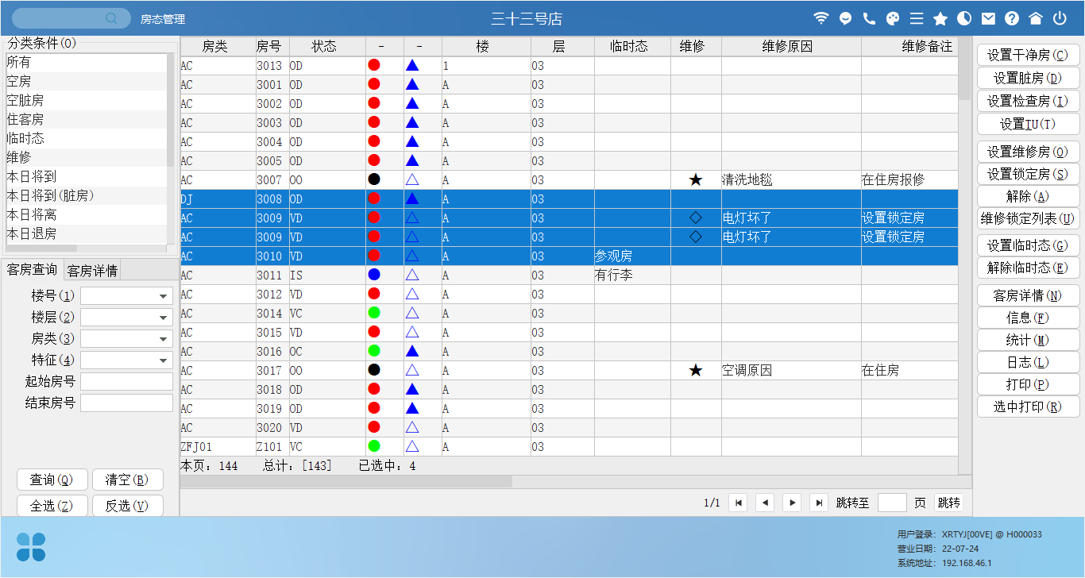This screenshot has height=578, width=1085.
Task: Click the 清空(B) button
Action: point(128,480)
